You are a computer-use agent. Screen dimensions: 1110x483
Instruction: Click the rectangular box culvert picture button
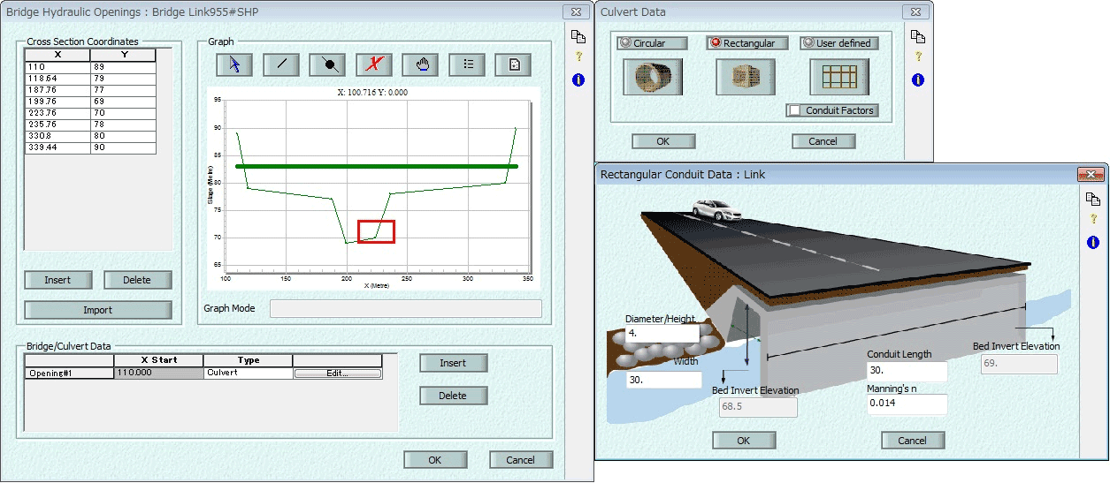(x=746, y=77)
